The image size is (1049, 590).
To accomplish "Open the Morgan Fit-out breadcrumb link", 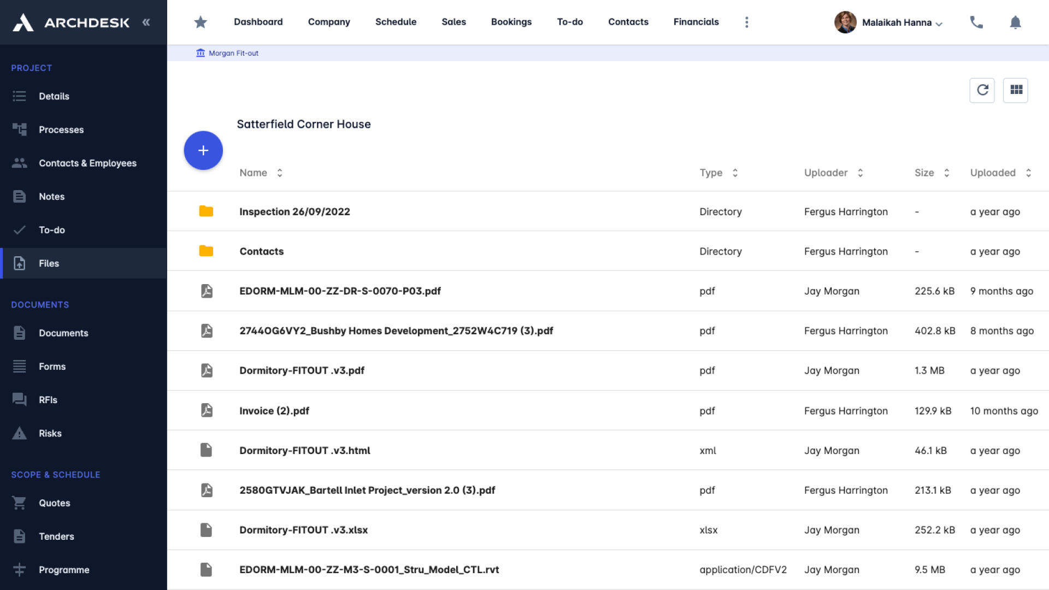I will pos(233,53).
